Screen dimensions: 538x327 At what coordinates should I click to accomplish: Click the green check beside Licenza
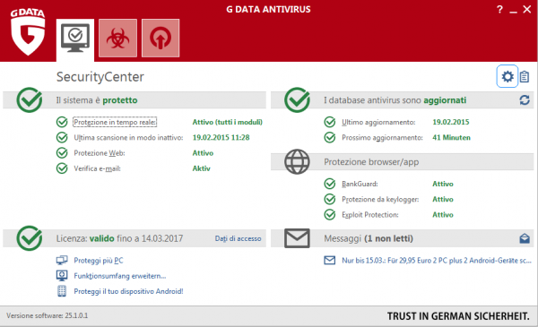pos(30,238)
